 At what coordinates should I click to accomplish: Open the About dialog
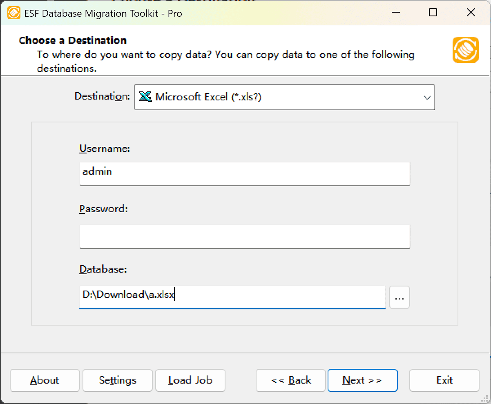pyautogui.click(x=45, y=380)
